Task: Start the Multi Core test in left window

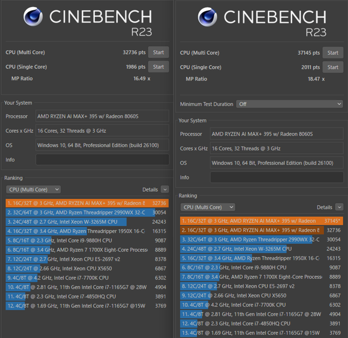Action: pyautogui.click(x=158, y=52)
